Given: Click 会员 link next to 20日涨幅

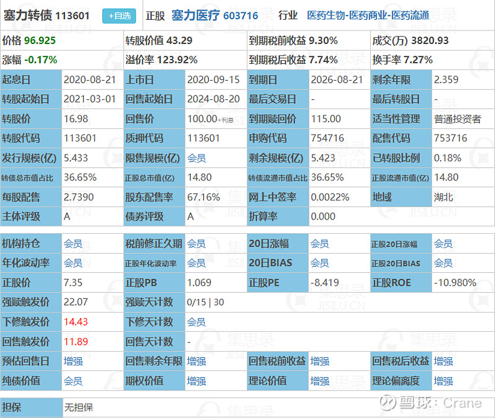Looking at the screenshot, I should point(320,244).
